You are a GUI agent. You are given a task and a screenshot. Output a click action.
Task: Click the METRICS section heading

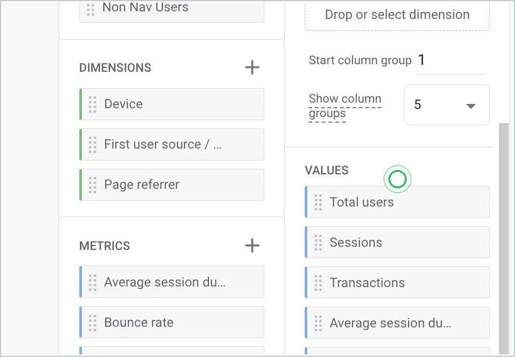coord(105,246)
